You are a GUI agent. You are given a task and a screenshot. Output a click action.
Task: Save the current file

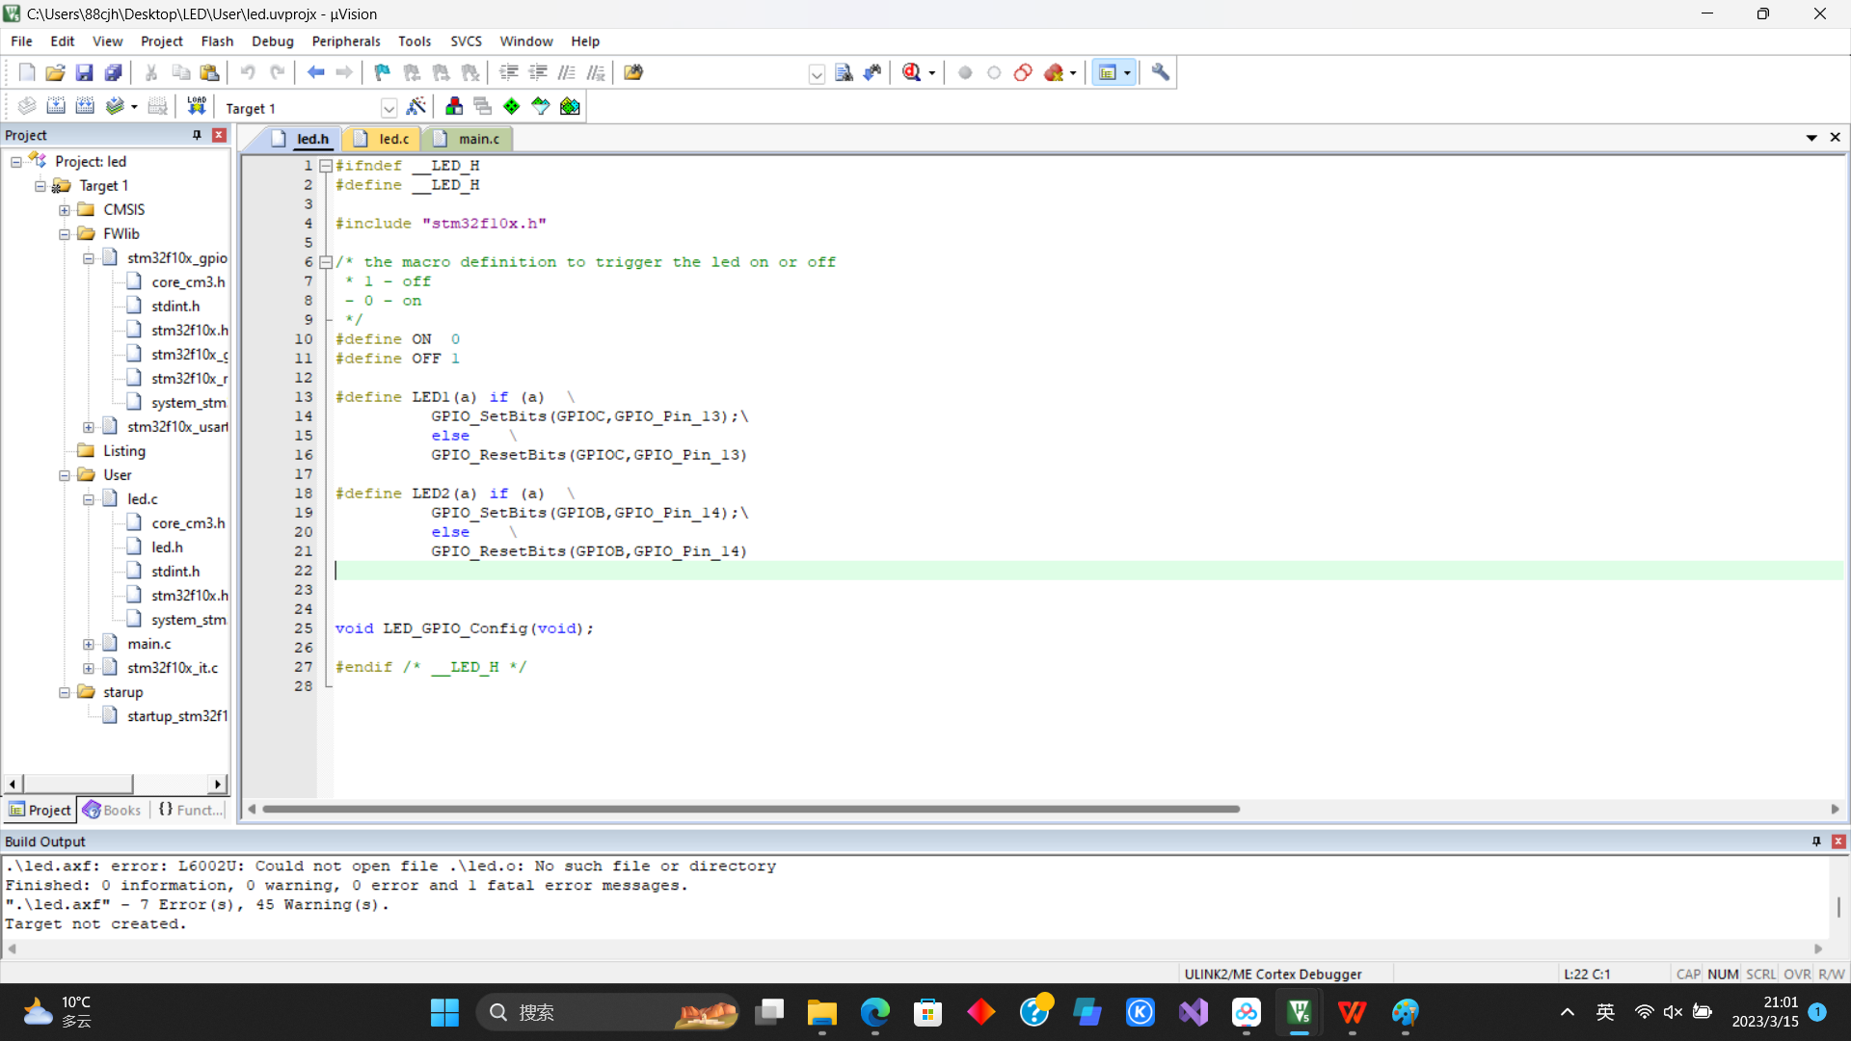(x=84, y=72)
